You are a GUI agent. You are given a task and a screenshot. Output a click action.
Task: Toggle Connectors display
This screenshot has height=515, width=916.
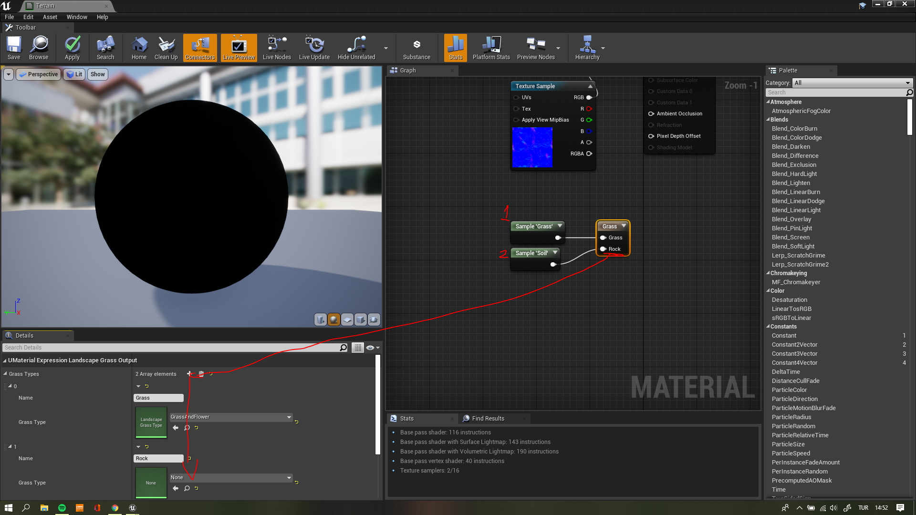(x=200, y=48)
